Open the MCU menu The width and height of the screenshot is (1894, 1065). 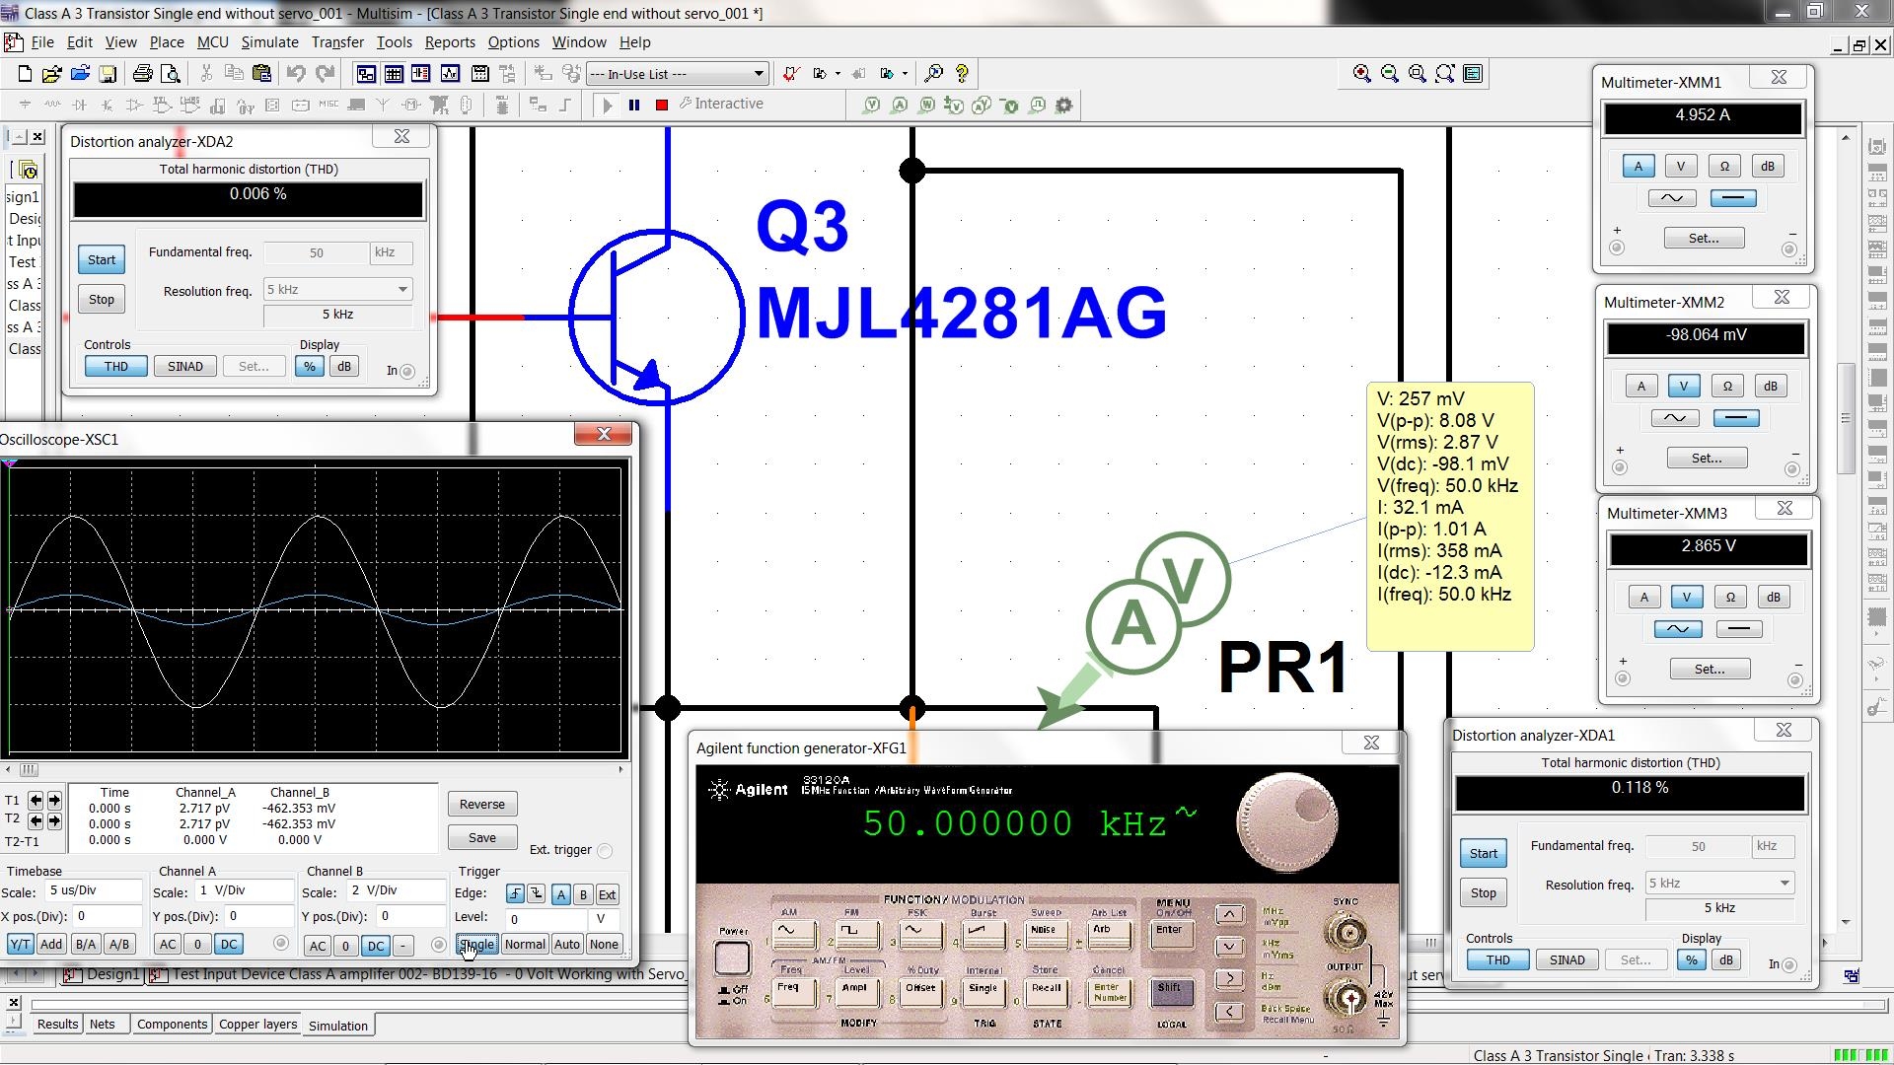(x=212, y=42)
